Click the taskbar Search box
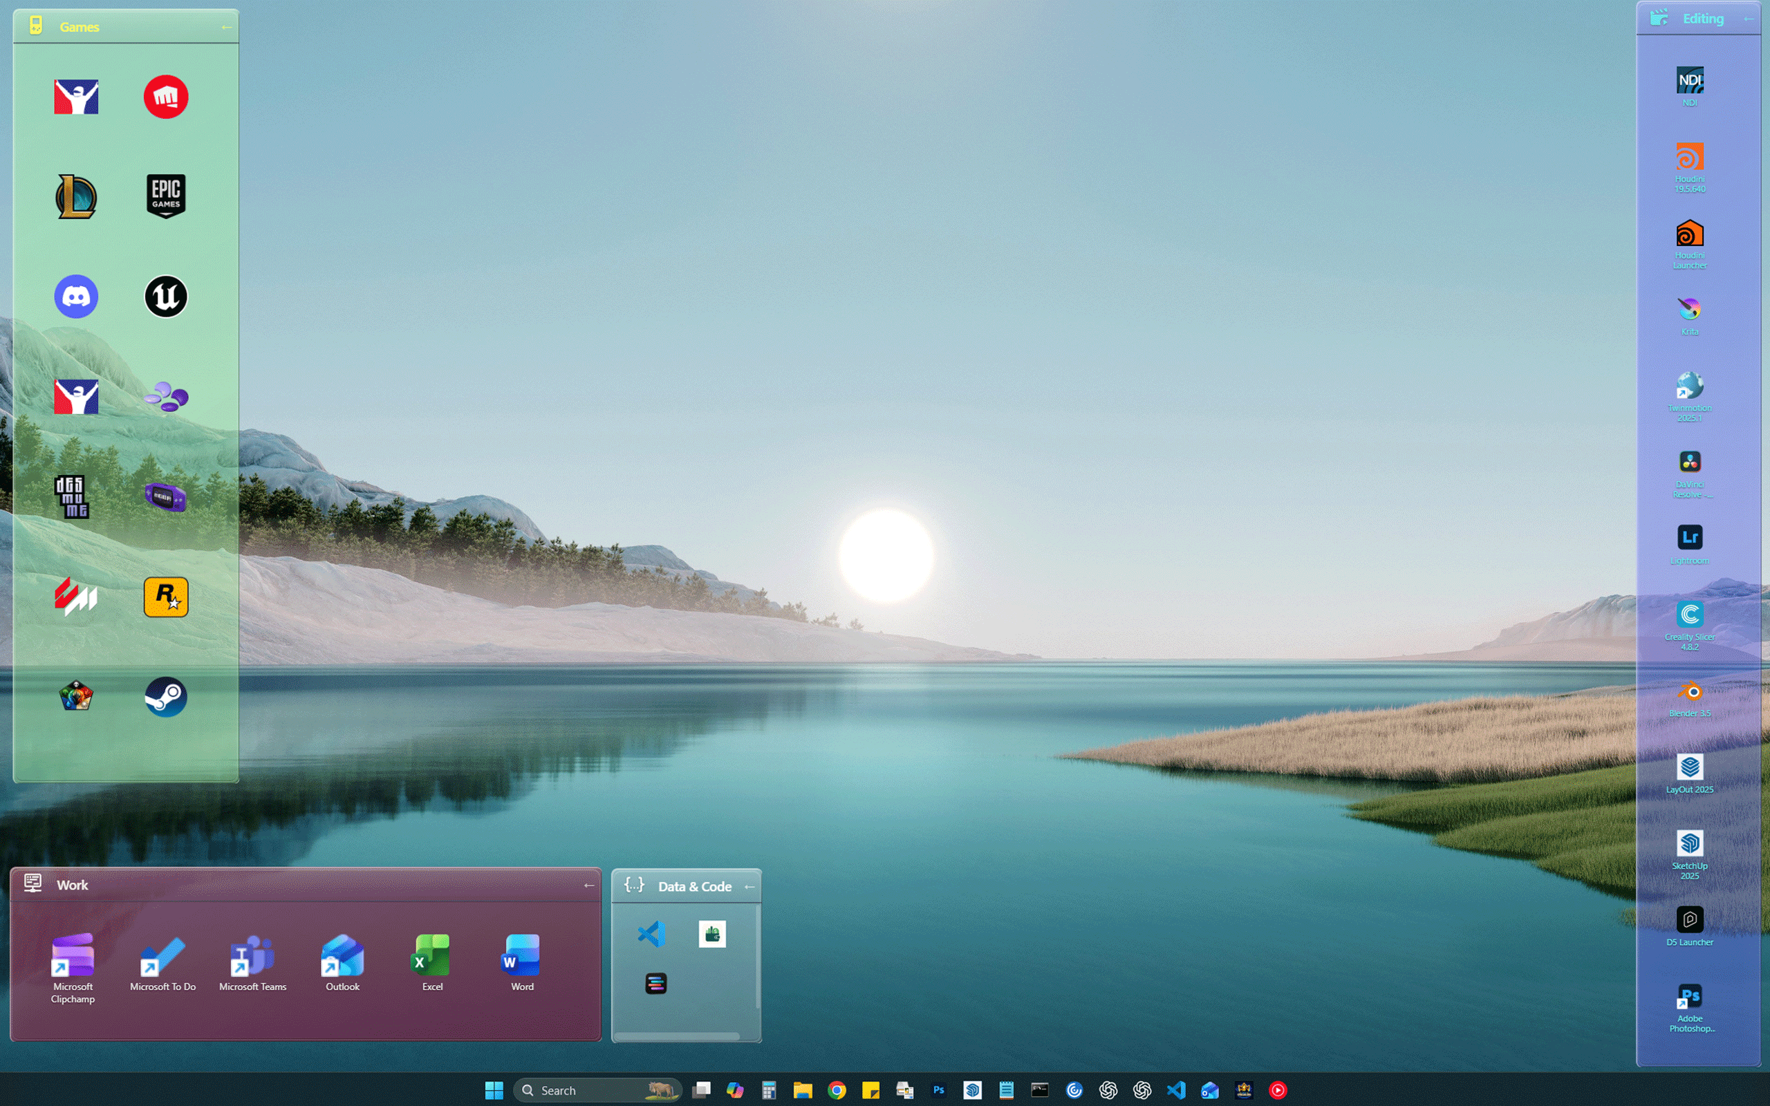 click(x=597, y=1090)
